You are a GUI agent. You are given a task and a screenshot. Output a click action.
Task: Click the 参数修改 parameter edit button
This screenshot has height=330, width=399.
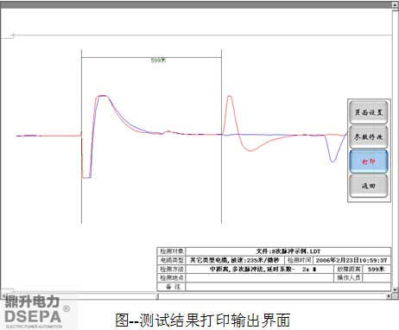coord(369,136)
